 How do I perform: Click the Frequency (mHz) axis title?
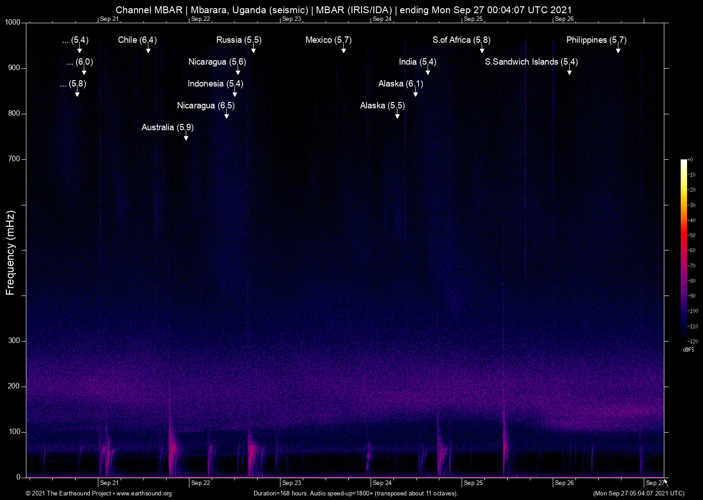(10, 253)
